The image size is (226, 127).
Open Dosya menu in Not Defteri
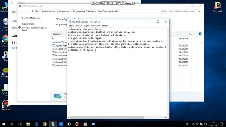click(71, 26)
